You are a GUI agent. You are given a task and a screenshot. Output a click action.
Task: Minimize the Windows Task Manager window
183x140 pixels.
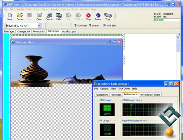click(x=166, y=84)
